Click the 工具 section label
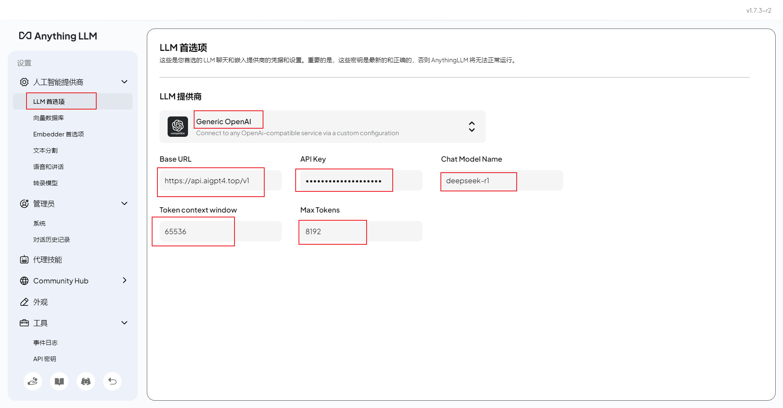 40,323
